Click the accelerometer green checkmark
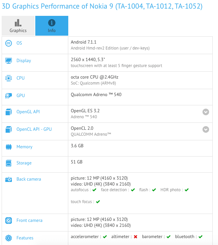 [x=105, y=237]
